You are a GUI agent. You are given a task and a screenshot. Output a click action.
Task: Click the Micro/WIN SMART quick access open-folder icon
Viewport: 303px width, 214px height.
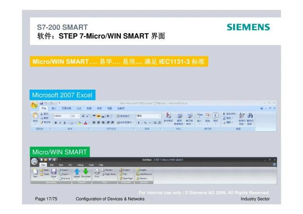(x=46, y=160)
